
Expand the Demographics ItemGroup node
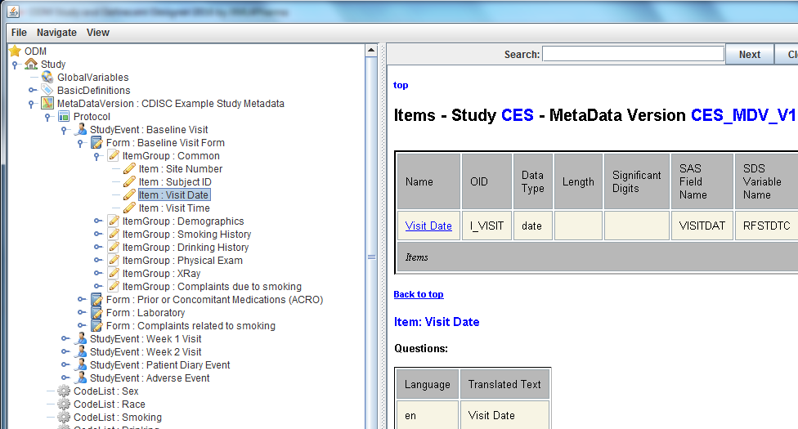[97, 221]
